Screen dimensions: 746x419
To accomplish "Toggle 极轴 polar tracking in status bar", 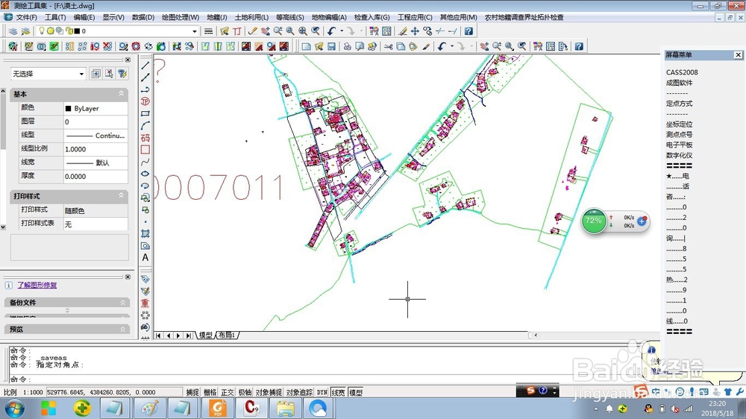I will [245, 392].
